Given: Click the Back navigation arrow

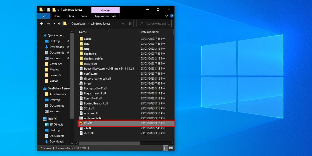Looking at the screenshot, I should [x=41, y=23].
